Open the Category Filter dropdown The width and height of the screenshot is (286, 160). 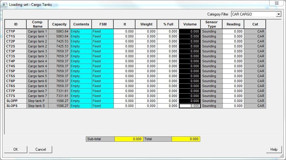click(x=279, y=14)
